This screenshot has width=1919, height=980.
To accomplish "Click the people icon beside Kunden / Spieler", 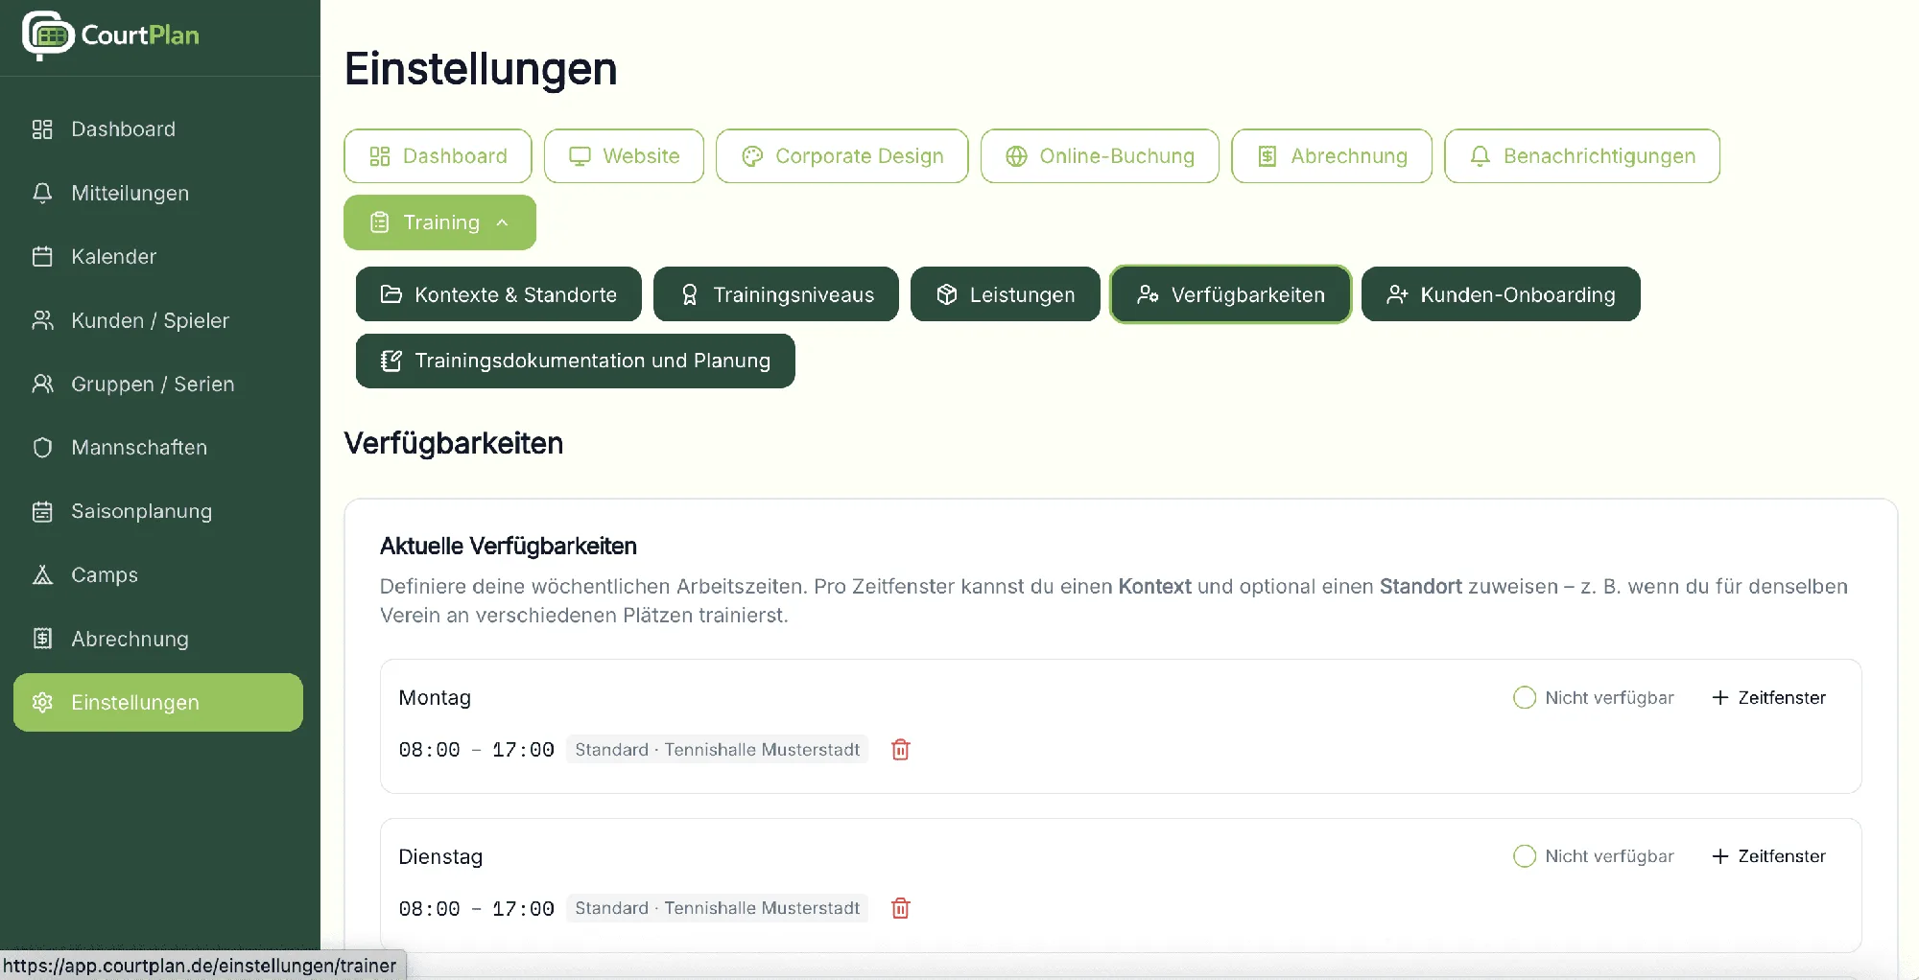I will (42, 320).
